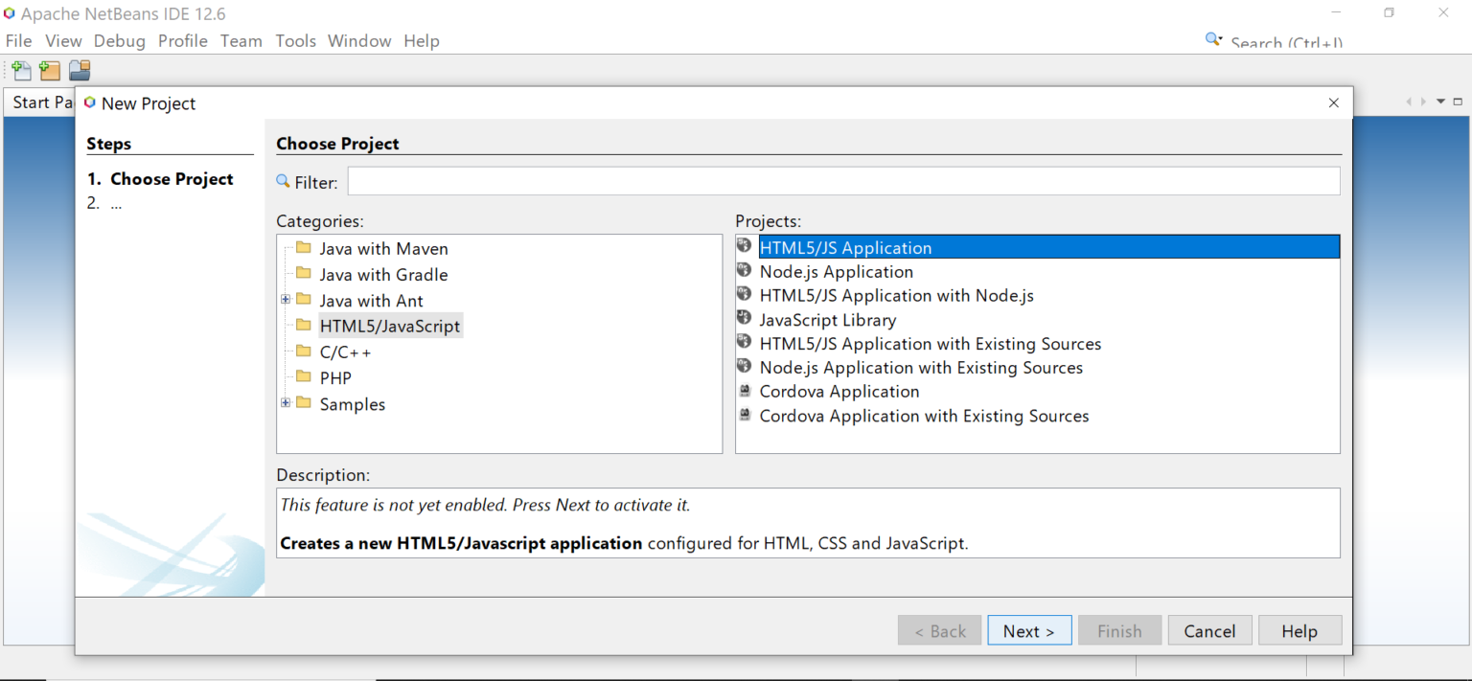Click the magnifier icon beside Filter label
This screenshot has height=681, width=1472.
[x=282, y=180]
